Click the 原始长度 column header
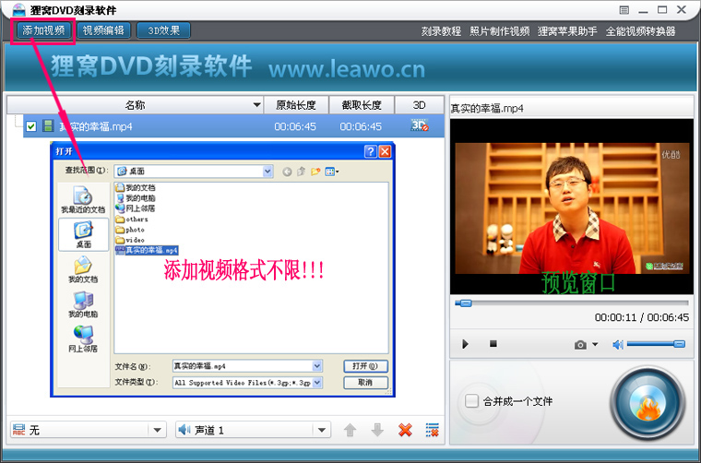The image size is (701, 463). (x=296, y=105)
